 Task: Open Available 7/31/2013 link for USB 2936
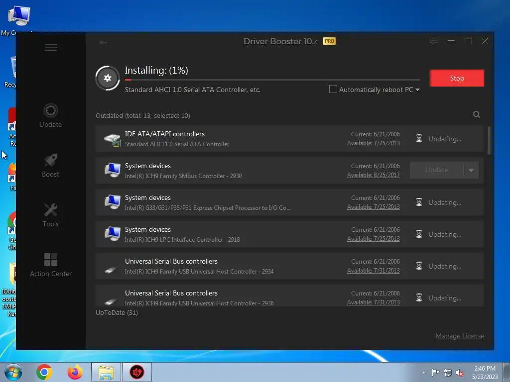(x=374, y=302)
